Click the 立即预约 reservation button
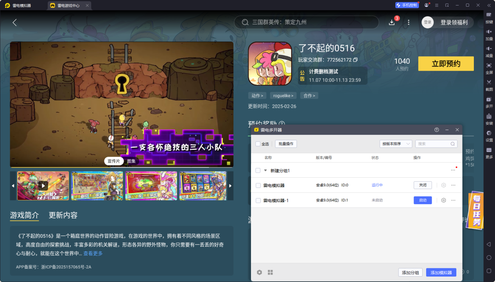Image resolution: width=495 pixels, height=282 pixels. 446,63
